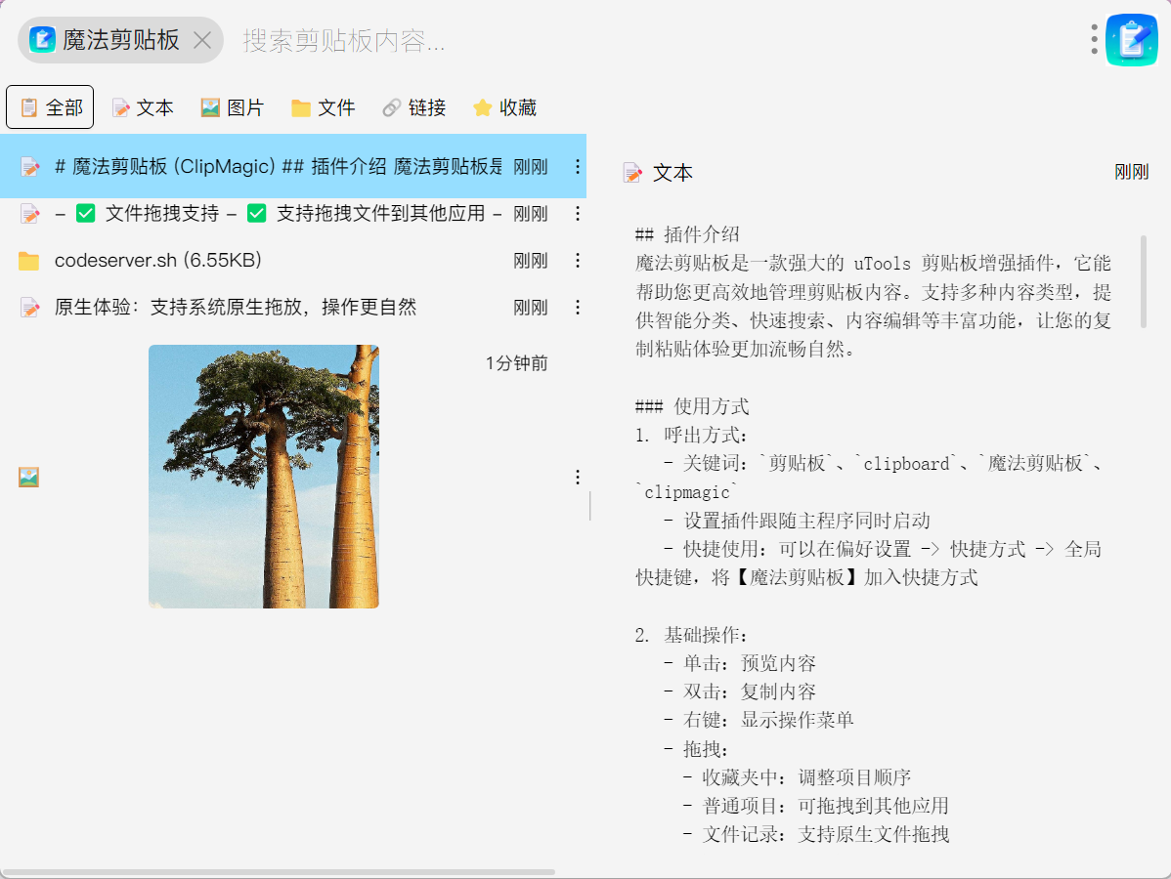The width and height of the screenshot is (1171, 879).
Task: Select the codeserver.sh (6.55KB) file entry
Action: [293, 261]
